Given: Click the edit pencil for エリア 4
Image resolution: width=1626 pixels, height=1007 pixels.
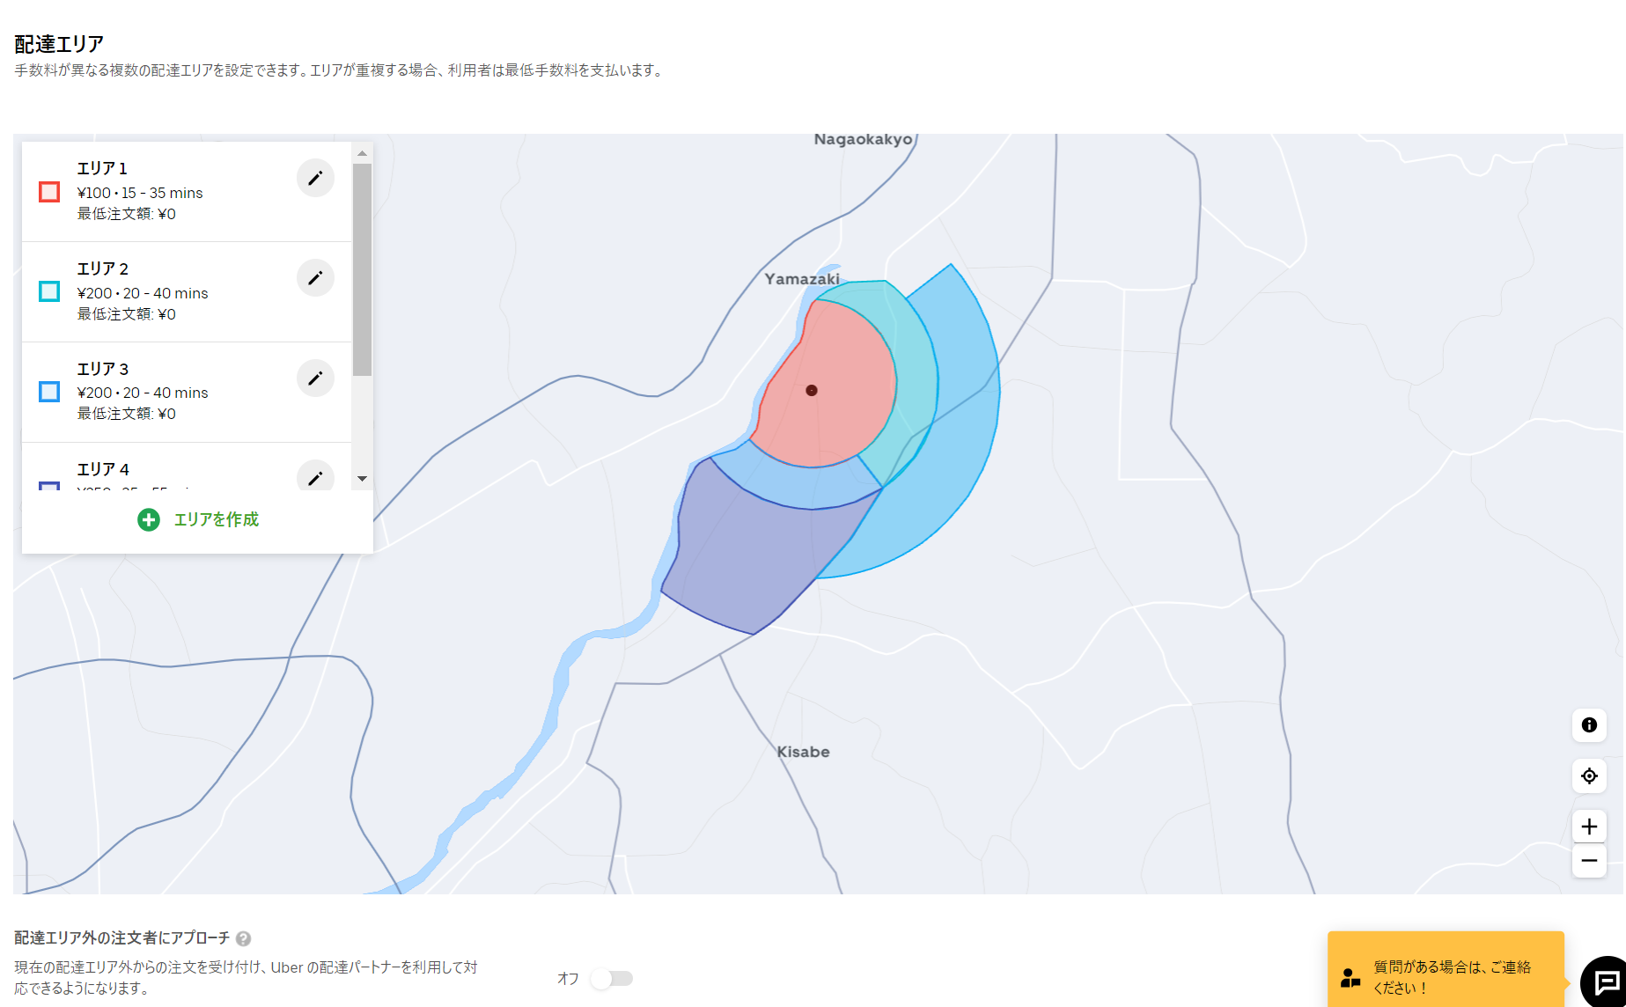Looking at the screenshot, I should click(x=315, y=477).
